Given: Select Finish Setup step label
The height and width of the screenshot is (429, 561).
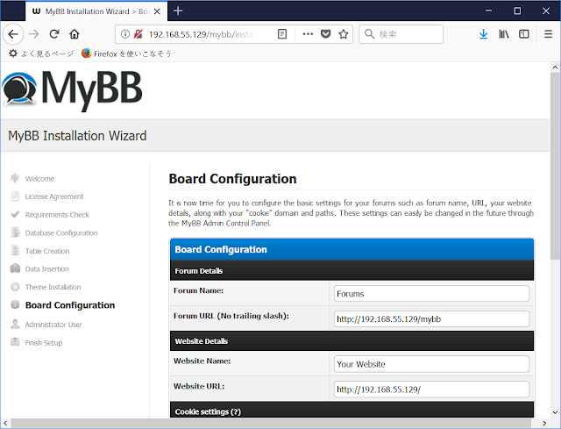Looking at the screenshot, I should pos(44,343).
